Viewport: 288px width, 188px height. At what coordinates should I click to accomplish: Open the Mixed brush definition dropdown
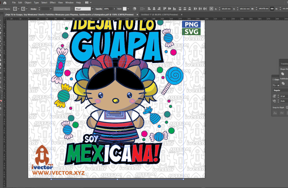92,9
